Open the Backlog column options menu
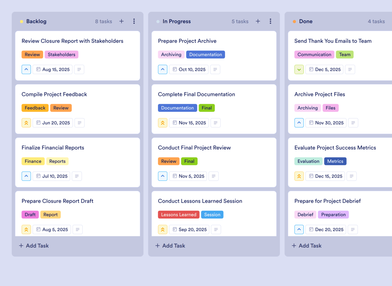 click(134, 21)
